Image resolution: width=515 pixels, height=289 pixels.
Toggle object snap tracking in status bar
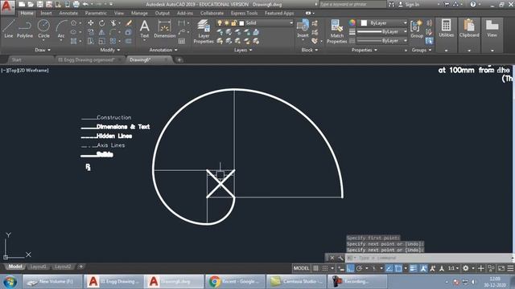click(x=389, y=268)
